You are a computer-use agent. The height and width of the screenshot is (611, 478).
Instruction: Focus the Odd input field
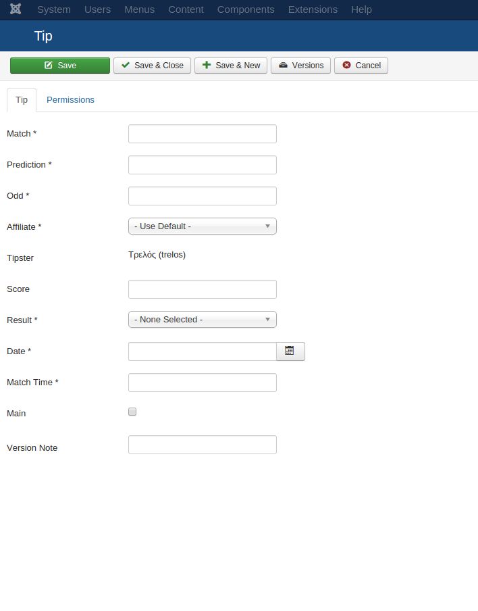coord(203,196)
